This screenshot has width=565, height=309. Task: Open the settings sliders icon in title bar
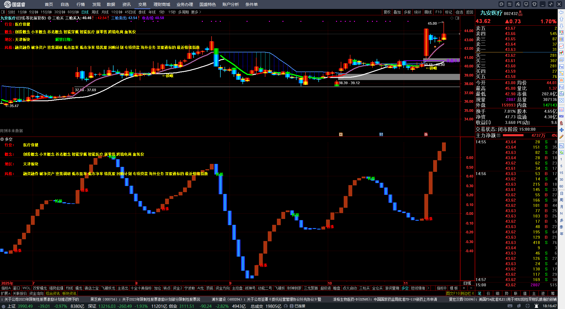(x=510, y=4)
